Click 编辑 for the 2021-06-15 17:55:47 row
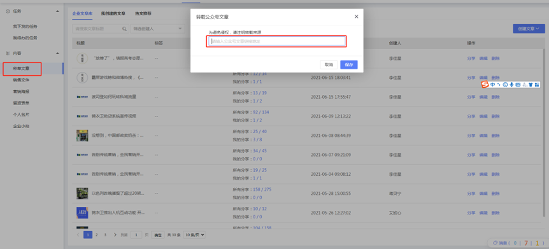 point(483,97)
